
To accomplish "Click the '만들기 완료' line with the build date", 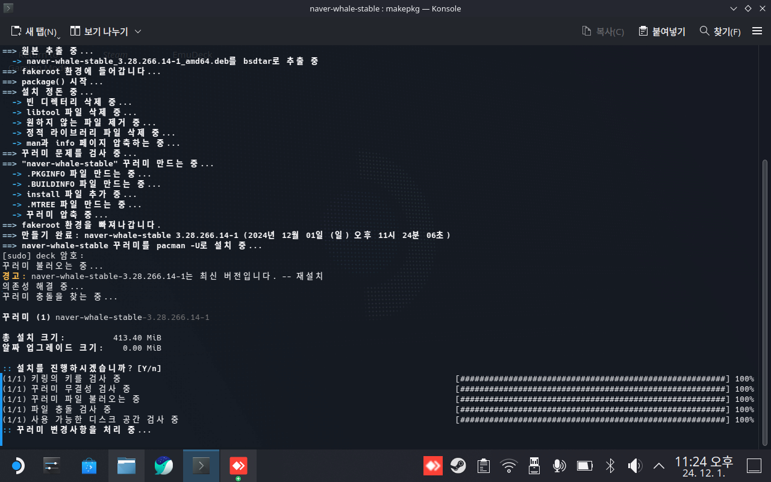I will (x=226, y=235).
